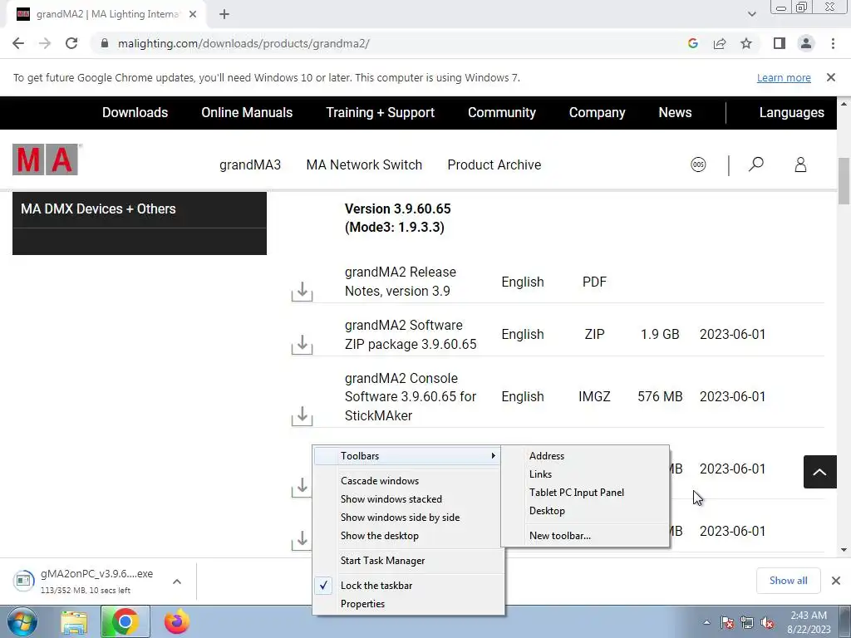Select MA DMX Devices + Others
This screenshot has width=851, height=638.
coord(140,209)
